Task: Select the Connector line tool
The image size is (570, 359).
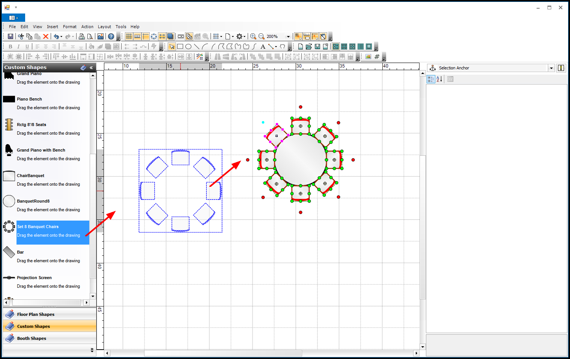Action: tap(271, 47)
